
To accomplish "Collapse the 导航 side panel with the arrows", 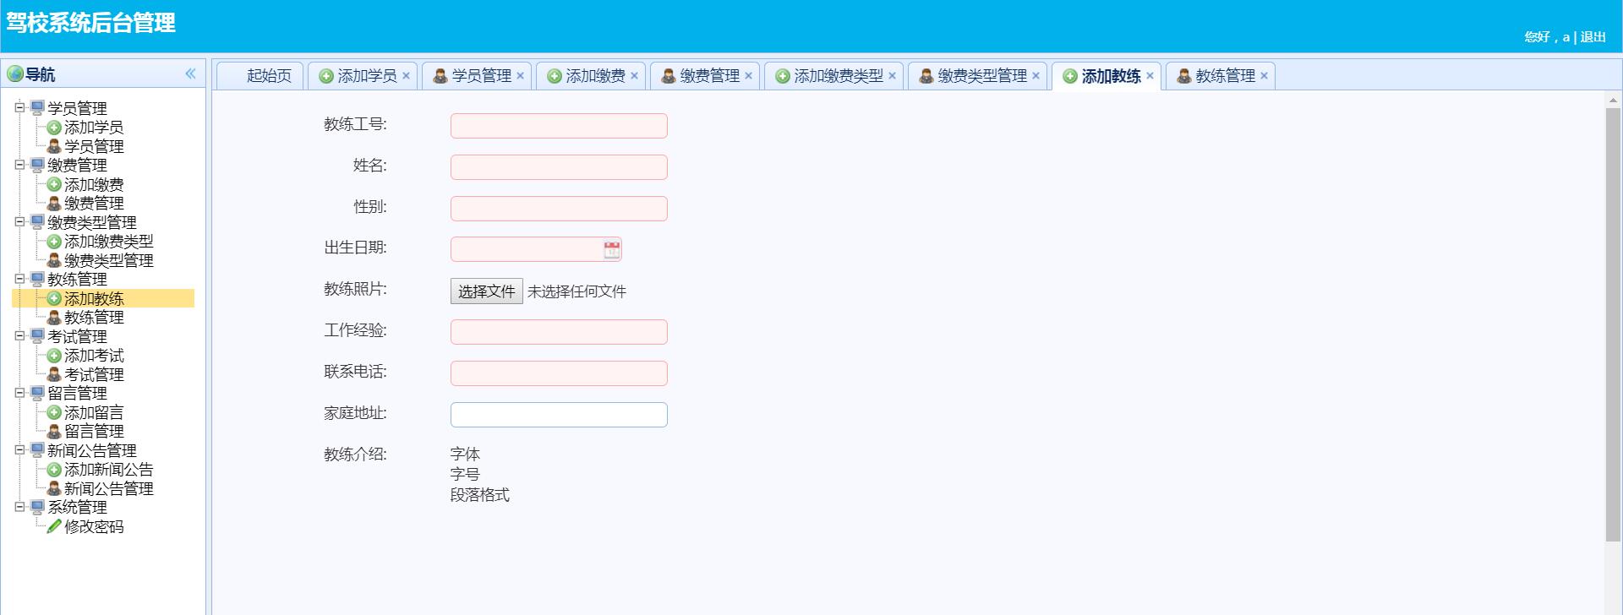I will (190, 74).
